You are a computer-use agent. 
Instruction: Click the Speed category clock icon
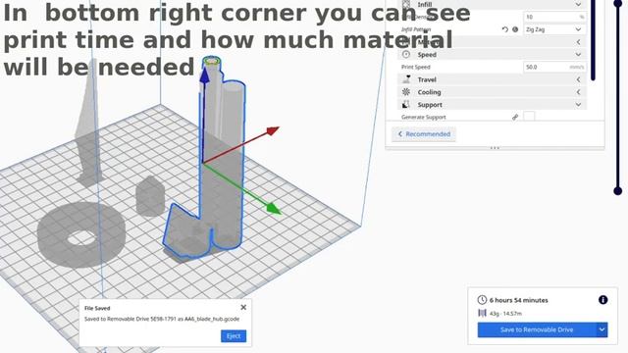pyautogui.click(x=406, y=55)
